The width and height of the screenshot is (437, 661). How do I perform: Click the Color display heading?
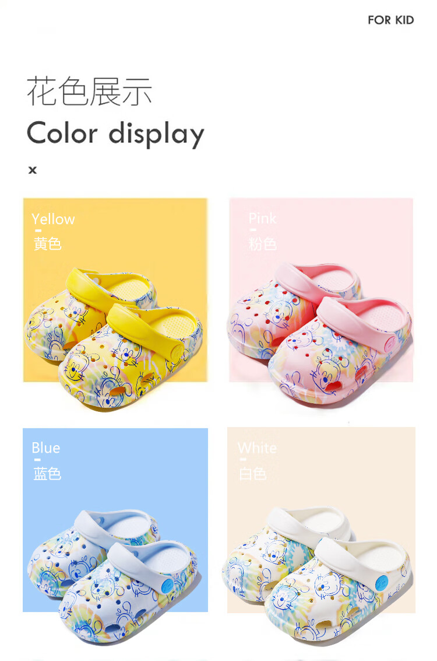pyautogui.click(x=115, y=134)
